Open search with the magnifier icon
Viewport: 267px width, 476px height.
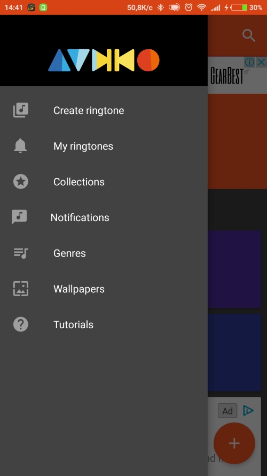point(249,35)
